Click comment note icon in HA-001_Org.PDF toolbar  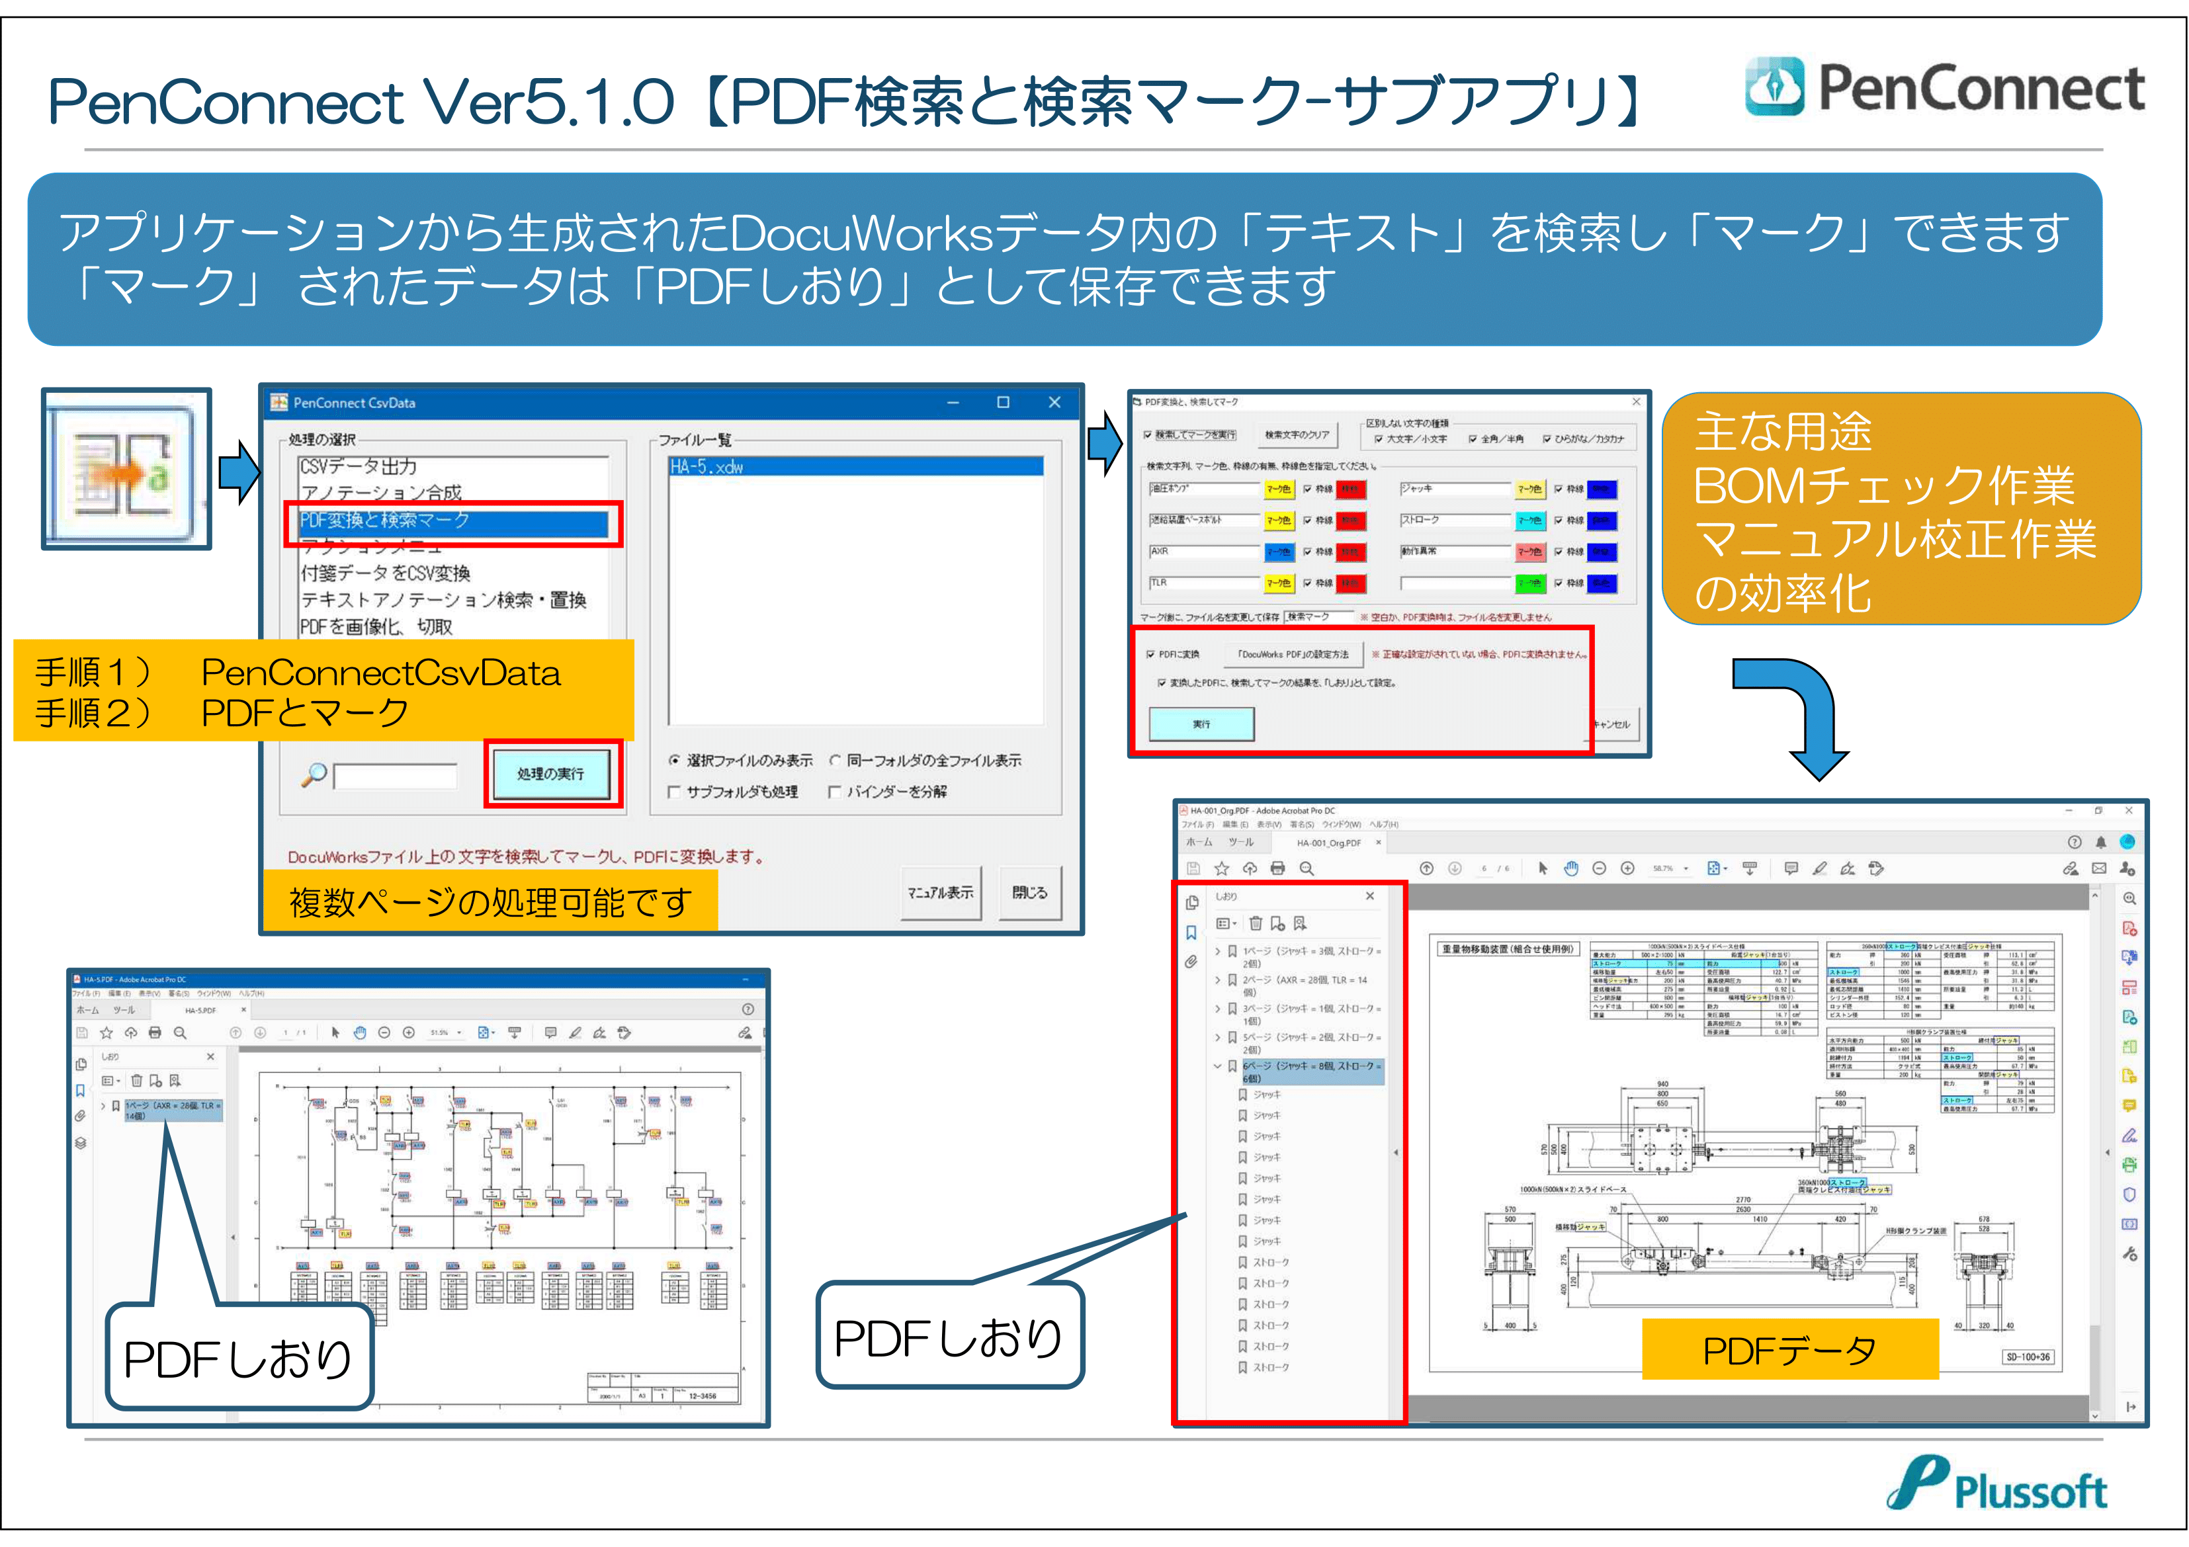1791,868
